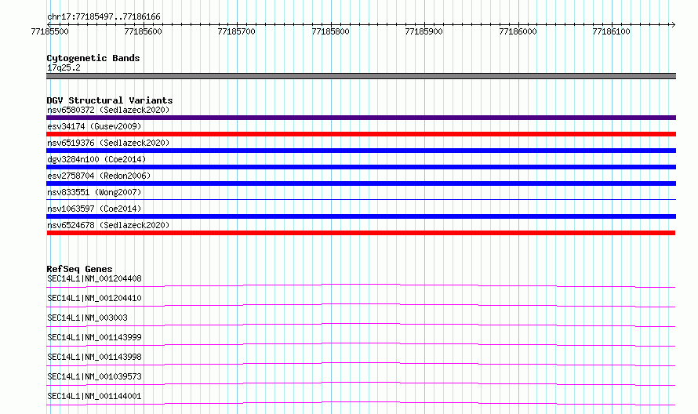Image resolution: width=698 pixels, height=414 pixels.
Task: Select transcript SEC14L1|NM_001143999
Action: 94,337
